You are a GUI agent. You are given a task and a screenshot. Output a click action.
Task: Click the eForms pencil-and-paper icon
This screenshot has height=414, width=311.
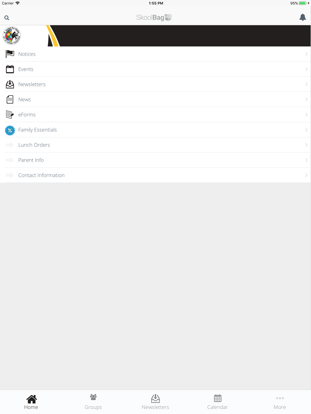click(x=10, y=115)
